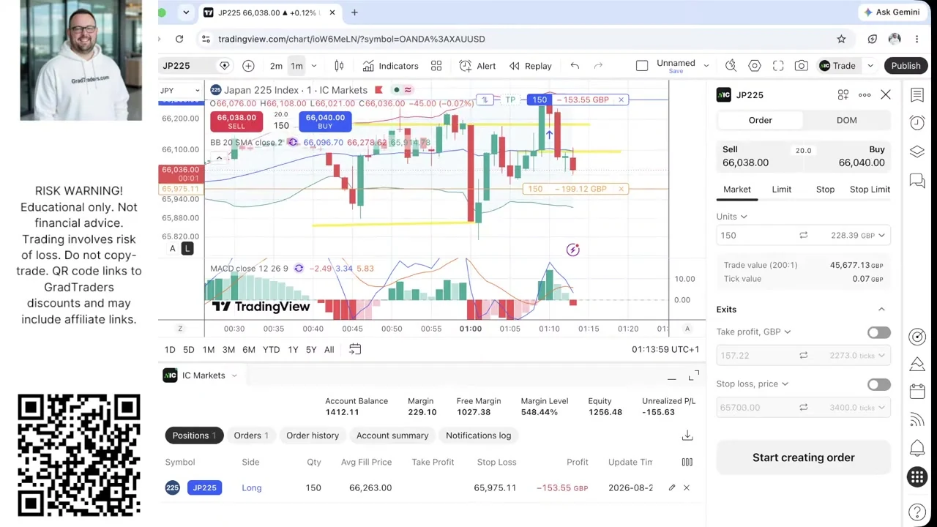Edit the JP225 position with pencil icon
This screenshot has height=527, width=937.
pyautogui.click(x=671, y=487)
